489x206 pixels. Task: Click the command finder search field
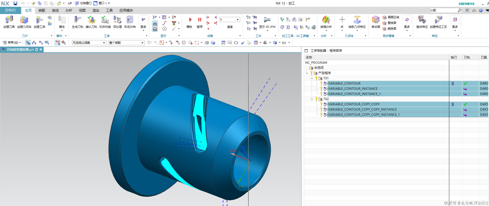pos(444,10)
